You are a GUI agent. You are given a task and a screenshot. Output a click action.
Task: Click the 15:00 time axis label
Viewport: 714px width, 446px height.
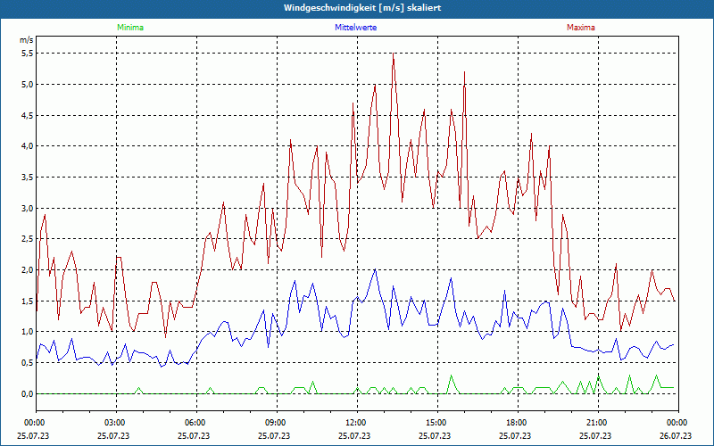(436, 423)
